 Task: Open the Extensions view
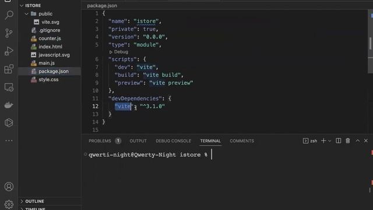click(x=9, y=69)
